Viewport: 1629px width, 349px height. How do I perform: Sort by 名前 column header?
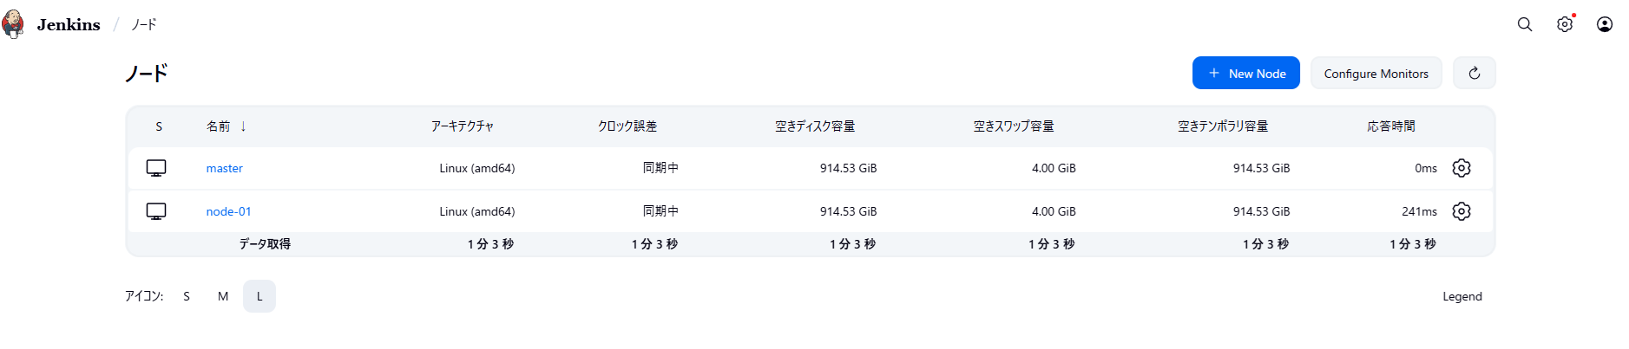click(219, 126)
